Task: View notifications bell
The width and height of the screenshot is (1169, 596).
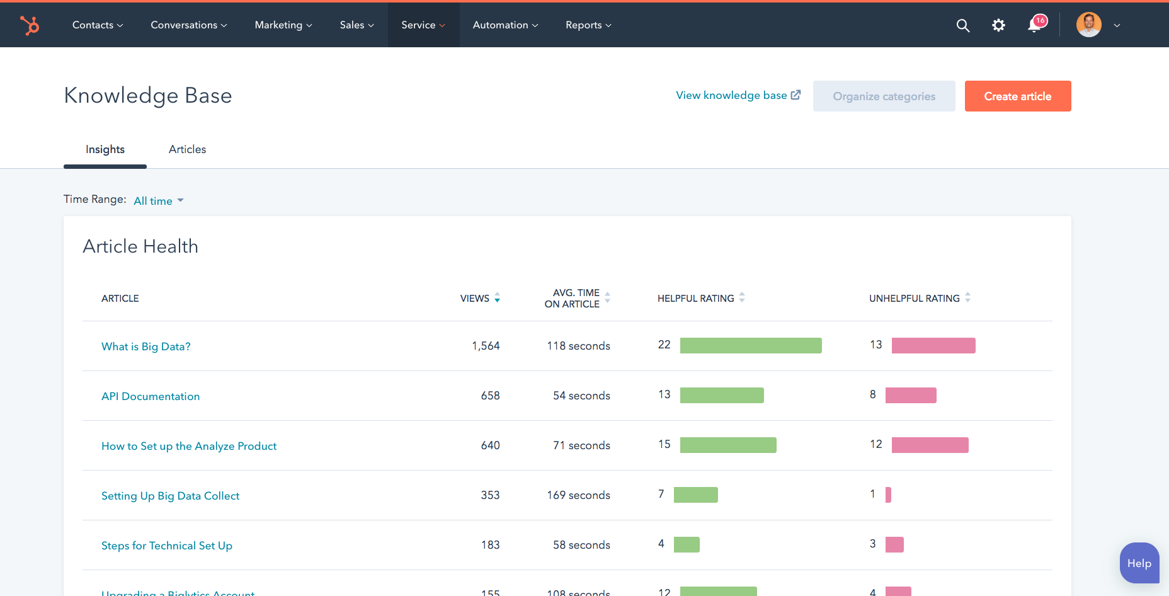Action: click(x=1034, y=26)
